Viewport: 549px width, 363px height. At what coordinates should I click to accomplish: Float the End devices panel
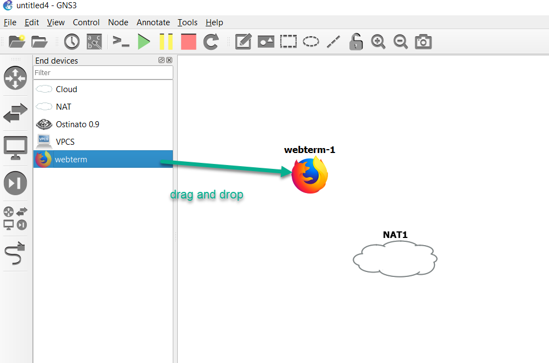tap(161, 60)
